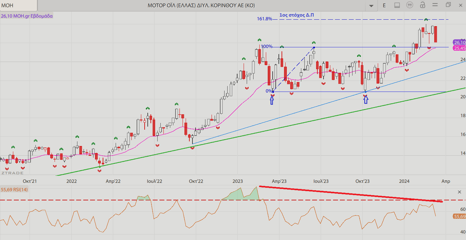Viewport: 466px width, 240px height.
Task: Click the title 'ΜΟΤΟΡ ΟΪΛ (ΕΛΛΑΣ) ΔΙΥΛ. ΚΟΡΙΝΘΟΥ ΑΕ (ΚΟ)'
Action: (x=201, y=6)
